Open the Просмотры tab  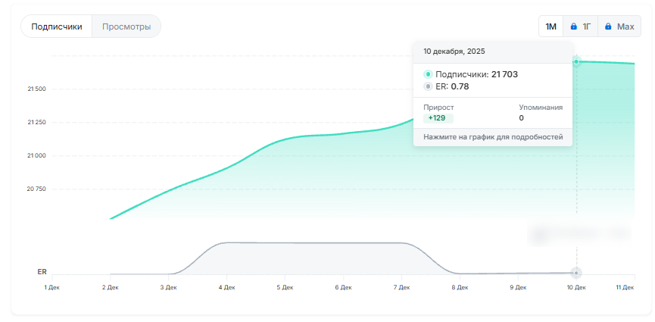pos(126,27)
